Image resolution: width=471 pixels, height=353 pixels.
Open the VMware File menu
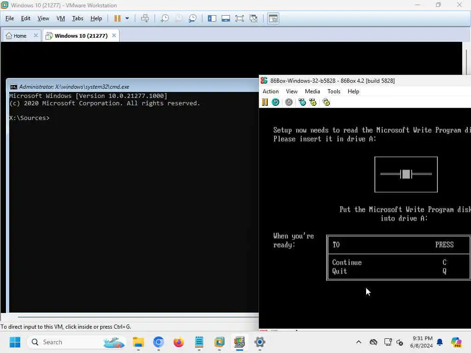[x=10, y=18]
